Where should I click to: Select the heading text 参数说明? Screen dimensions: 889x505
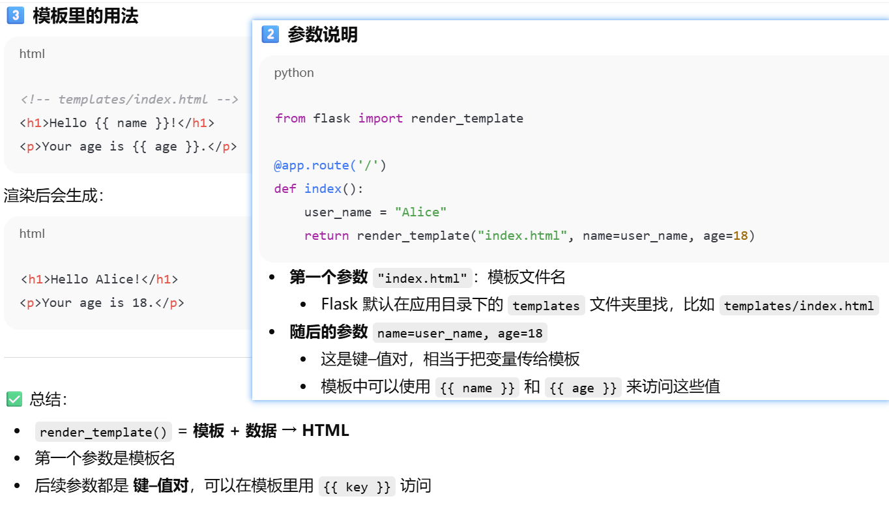tap(323, 34)
